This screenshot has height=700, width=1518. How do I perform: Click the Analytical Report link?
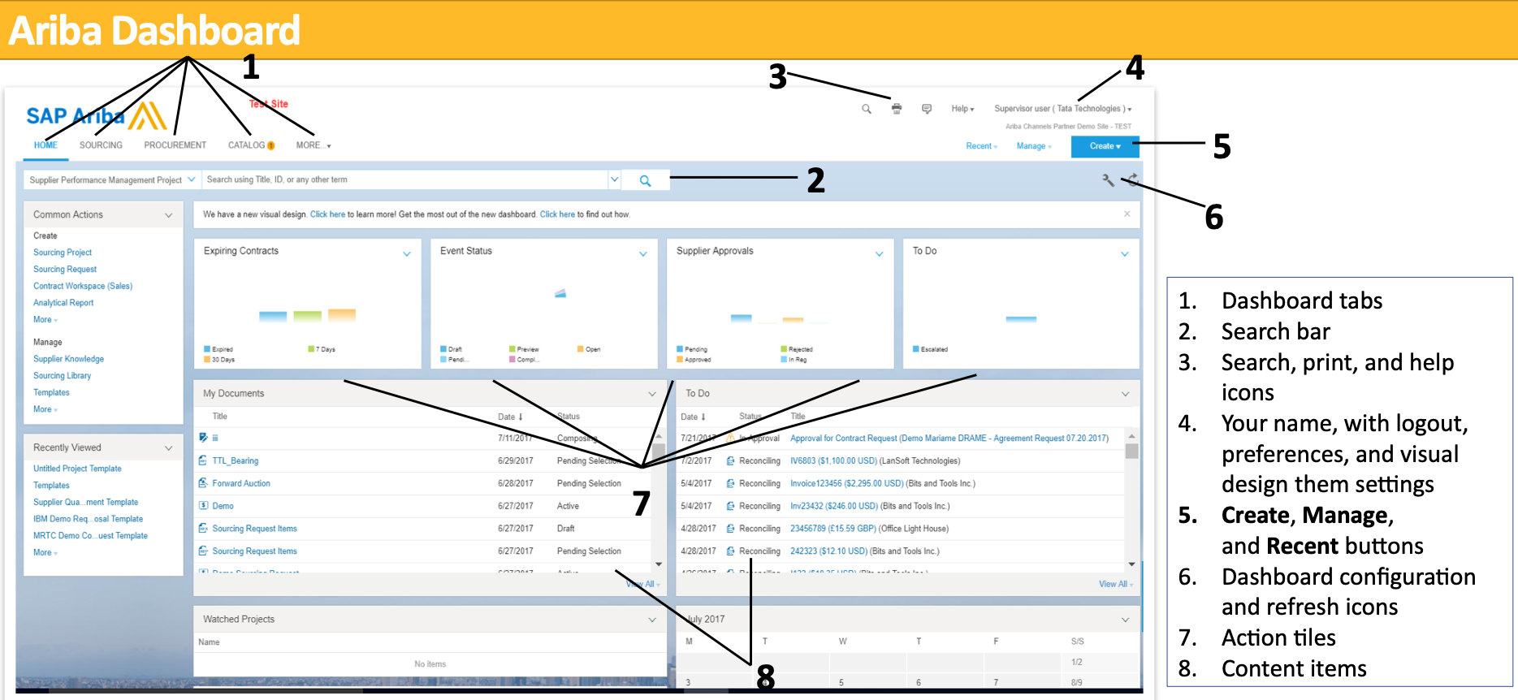[63, 303]
